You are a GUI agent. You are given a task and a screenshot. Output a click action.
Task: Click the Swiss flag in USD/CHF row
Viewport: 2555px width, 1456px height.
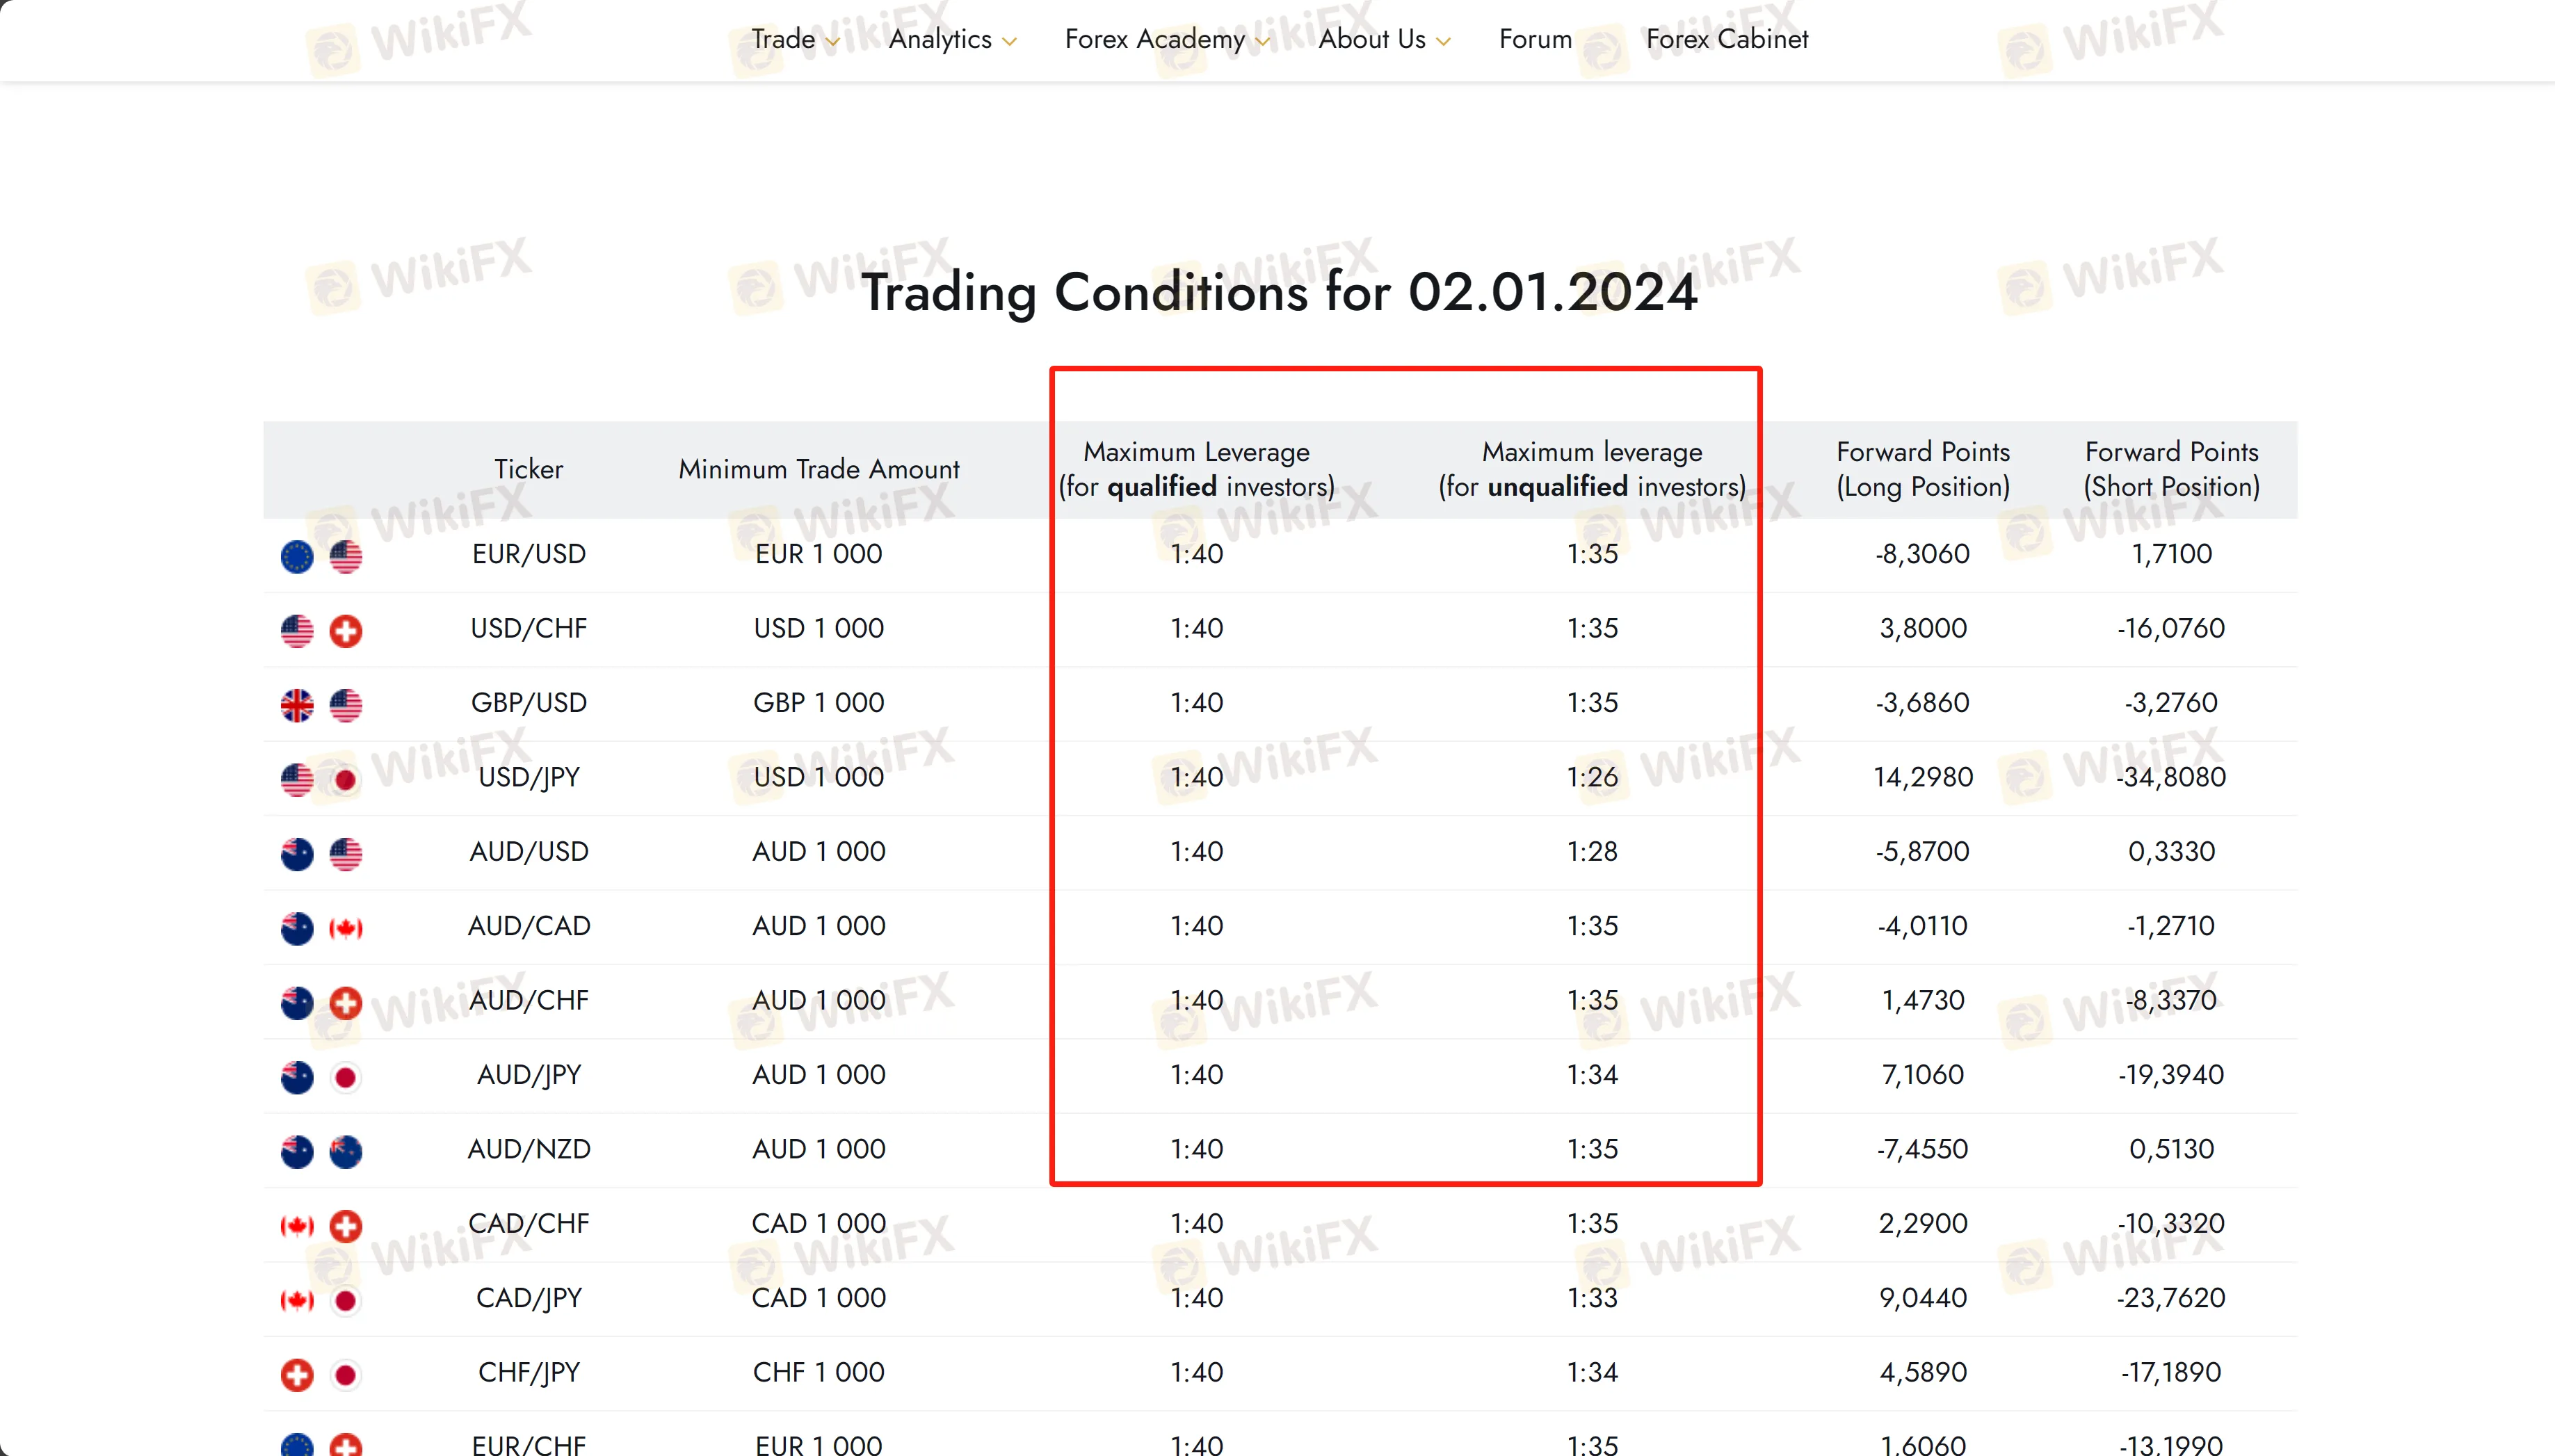(x=346, y=630)
